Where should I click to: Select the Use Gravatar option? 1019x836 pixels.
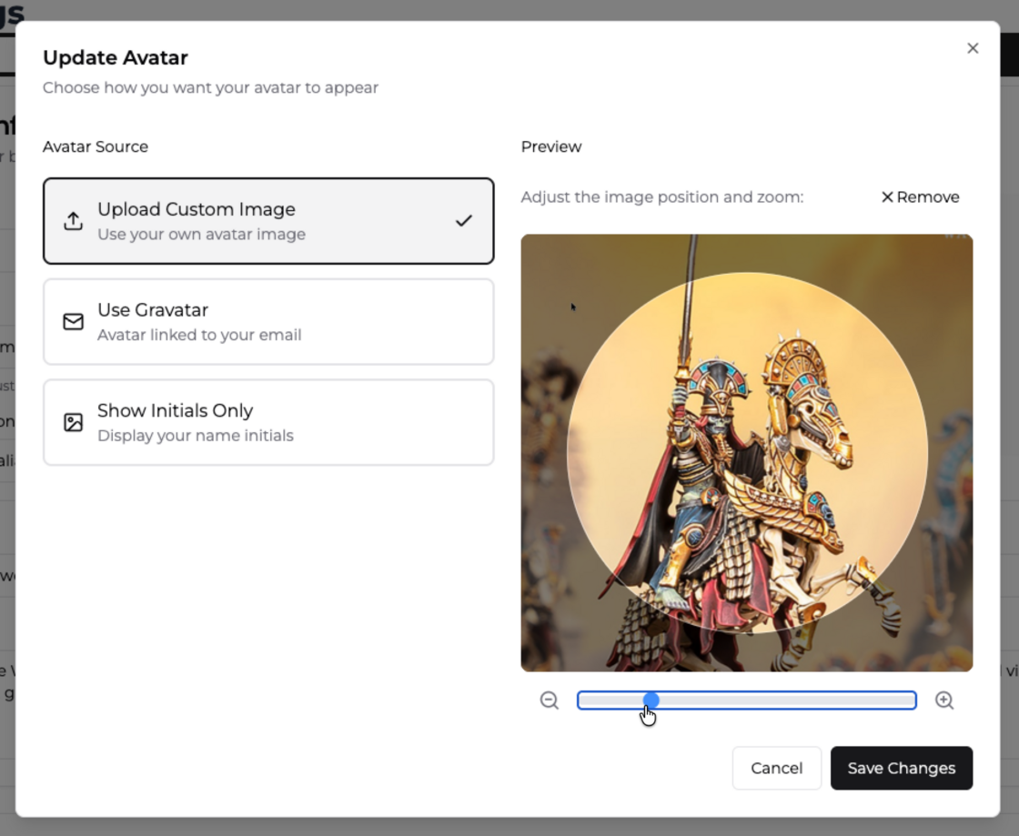tap(268, 321)
